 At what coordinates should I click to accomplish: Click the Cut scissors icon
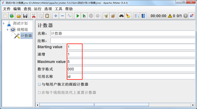[x=34, y=16]
